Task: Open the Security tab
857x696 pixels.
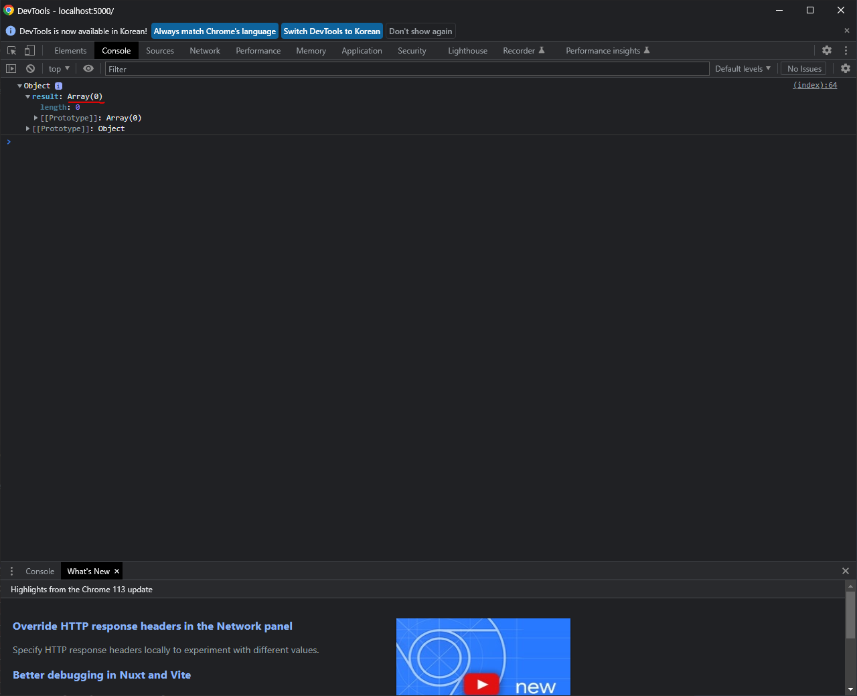Action: (x=412, y=51)
